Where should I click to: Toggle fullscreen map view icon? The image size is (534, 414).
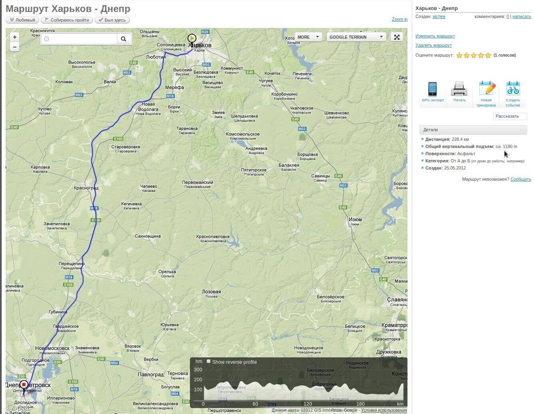coord(397,37)
